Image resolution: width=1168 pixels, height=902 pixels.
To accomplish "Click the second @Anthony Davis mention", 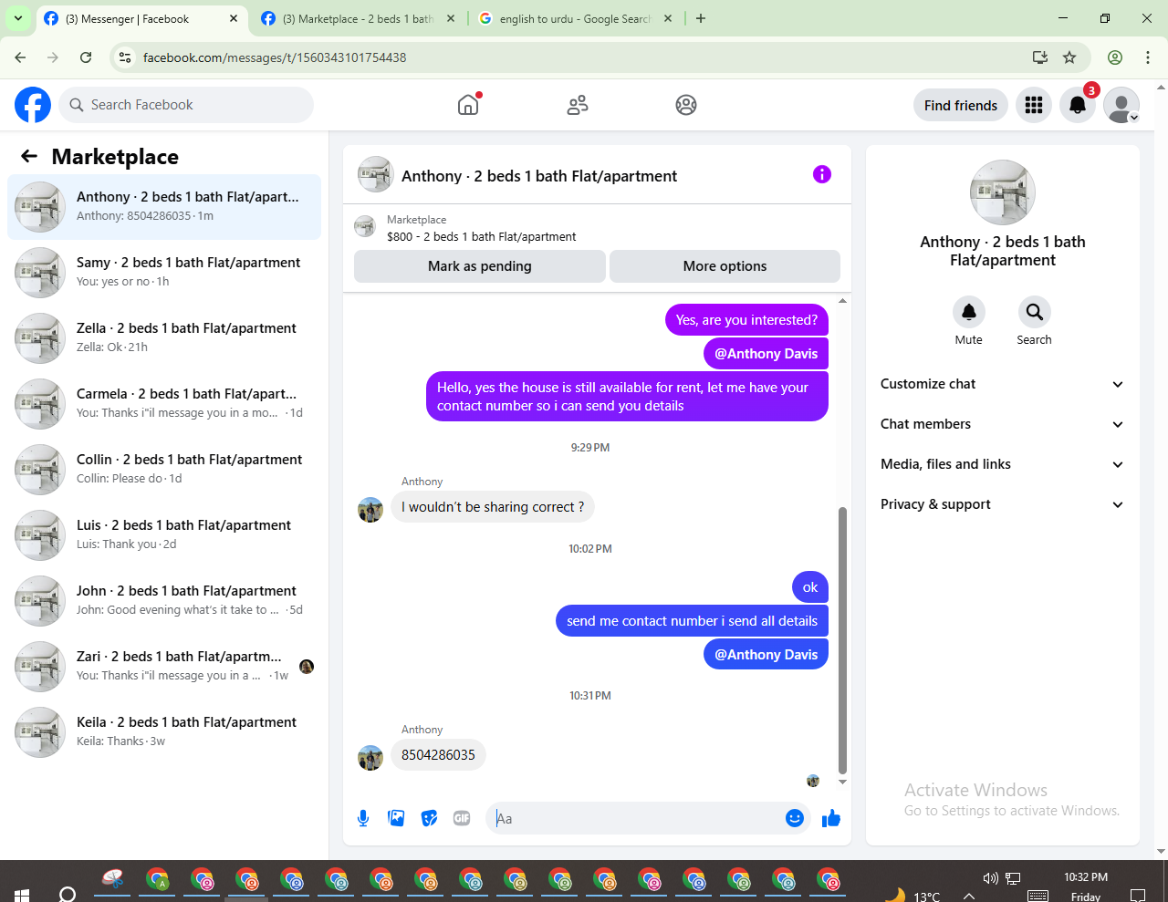I will pos(766,655).
